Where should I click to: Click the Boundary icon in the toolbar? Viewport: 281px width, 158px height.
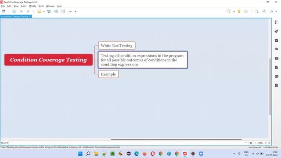(56, 11)
